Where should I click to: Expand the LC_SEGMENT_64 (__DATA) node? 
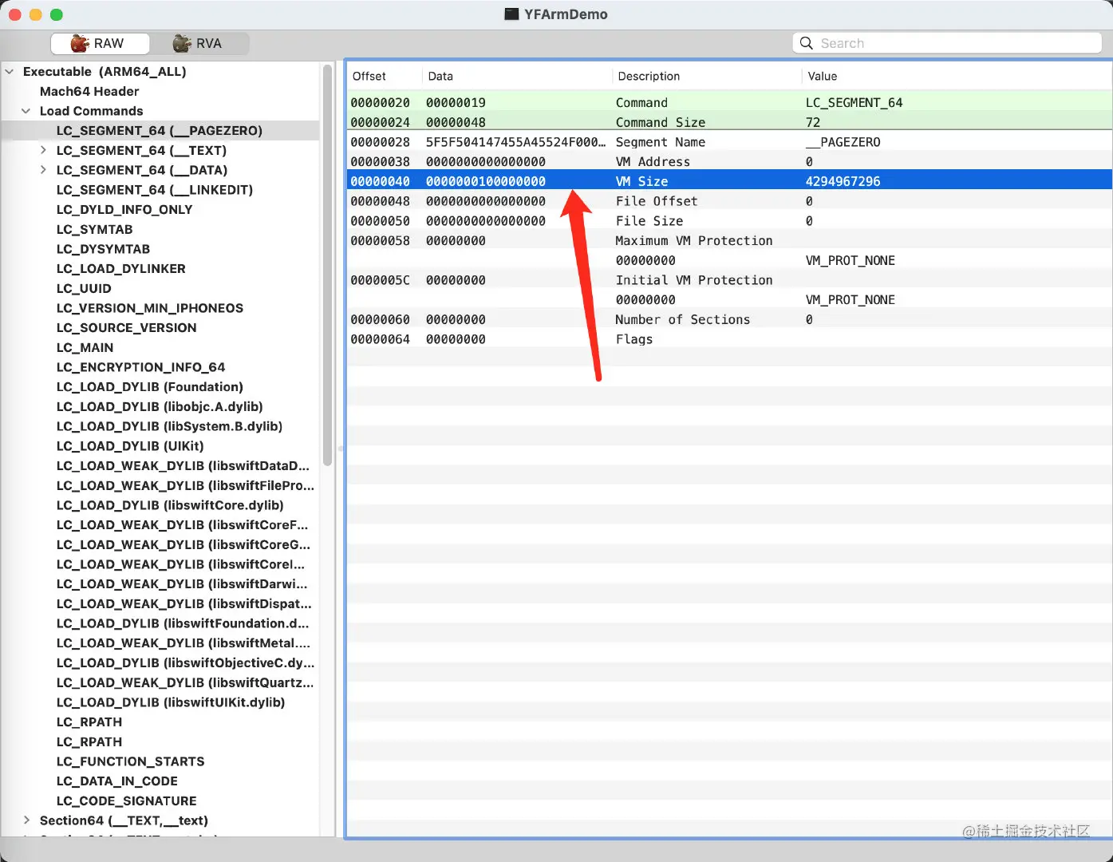pyautogui.click(x=43, y=170)
